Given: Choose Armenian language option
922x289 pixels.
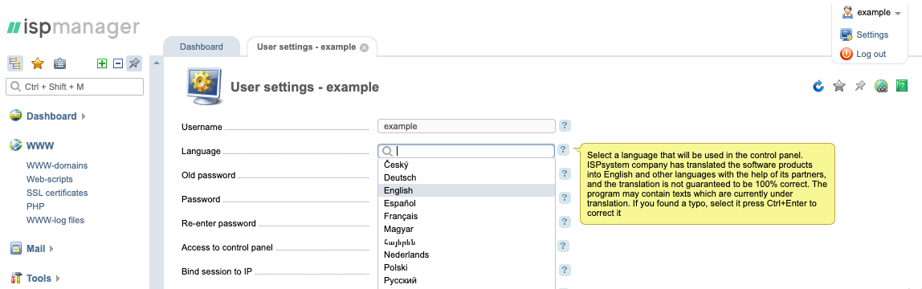Looking at the screenshot, I should 467,242.
